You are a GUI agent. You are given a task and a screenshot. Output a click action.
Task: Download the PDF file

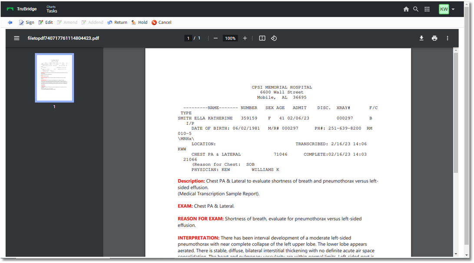[x=421, y=38]
